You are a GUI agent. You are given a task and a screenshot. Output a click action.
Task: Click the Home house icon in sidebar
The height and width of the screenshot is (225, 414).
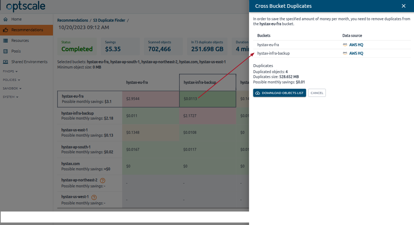click(6, 19)
